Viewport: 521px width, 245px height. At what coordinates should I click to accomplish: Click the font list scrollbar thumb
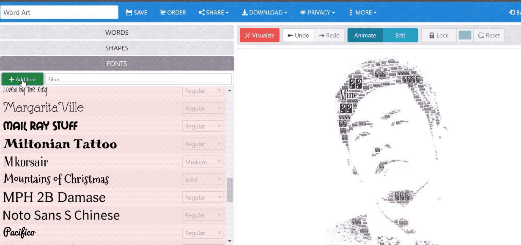click(230, 190)
